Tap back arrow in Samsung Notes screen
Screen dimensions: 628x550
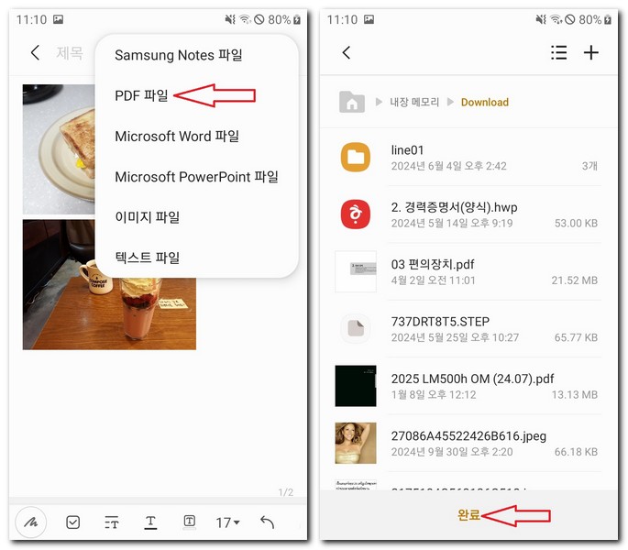[x=35, y=52]
